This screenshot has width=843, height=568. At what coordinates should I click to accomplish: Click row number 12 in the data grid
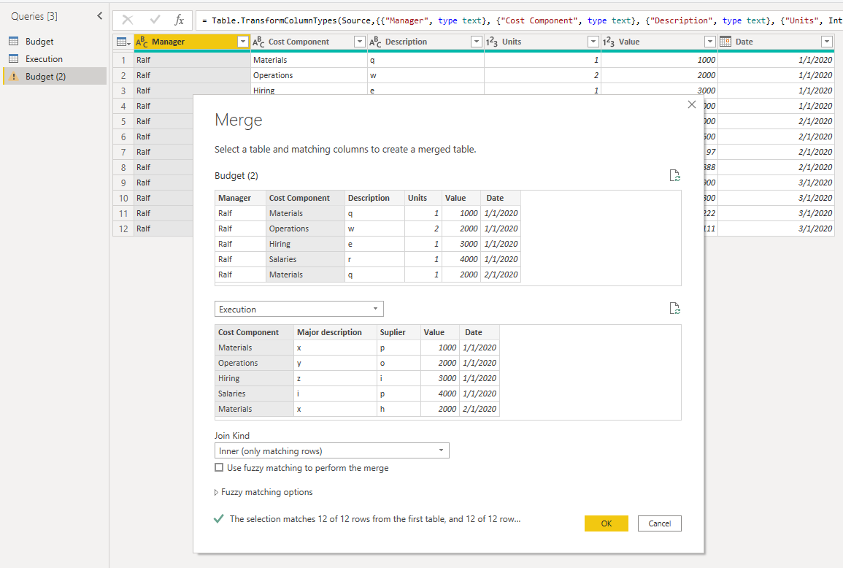pos(123,229)
